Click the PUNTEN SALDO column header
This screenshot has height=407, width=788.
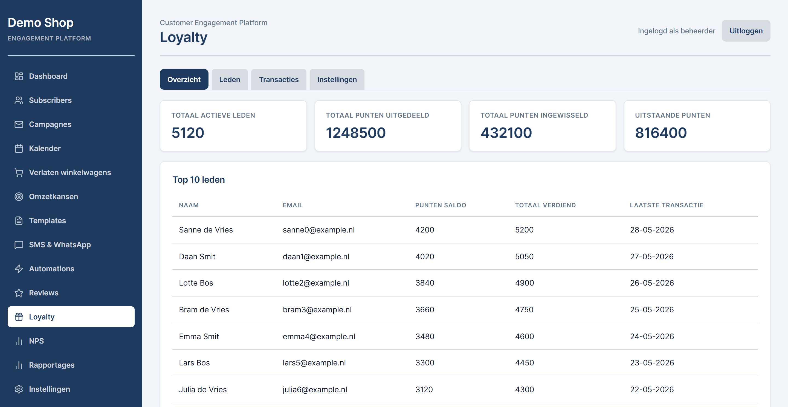(441, 205)
